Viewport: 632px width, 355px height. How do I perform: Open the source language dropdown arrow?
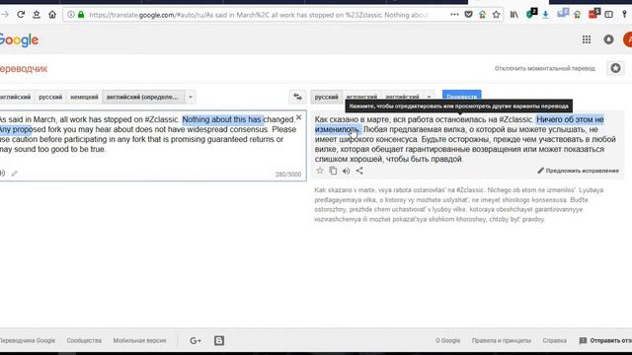[x=191, y=97]
